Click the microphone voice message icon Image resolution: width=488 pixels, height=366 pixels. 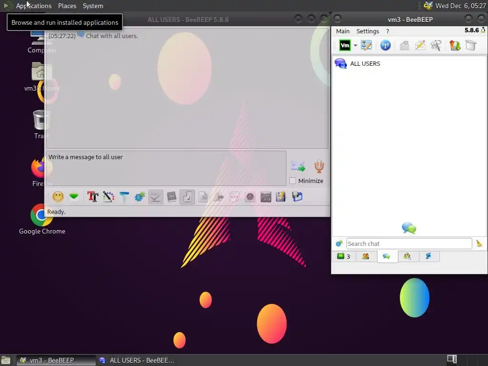click(319, 166)
